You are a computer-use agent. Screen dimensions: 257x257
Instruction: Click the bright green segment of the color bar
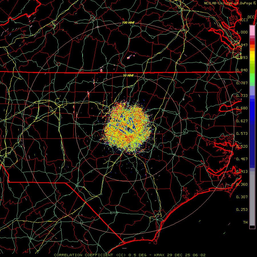pyautogui.click(x=252, y=78)
